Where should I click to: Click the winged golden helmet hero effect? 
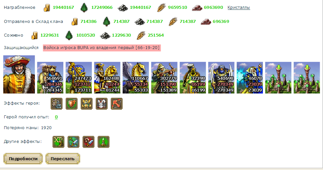(87, 104)
